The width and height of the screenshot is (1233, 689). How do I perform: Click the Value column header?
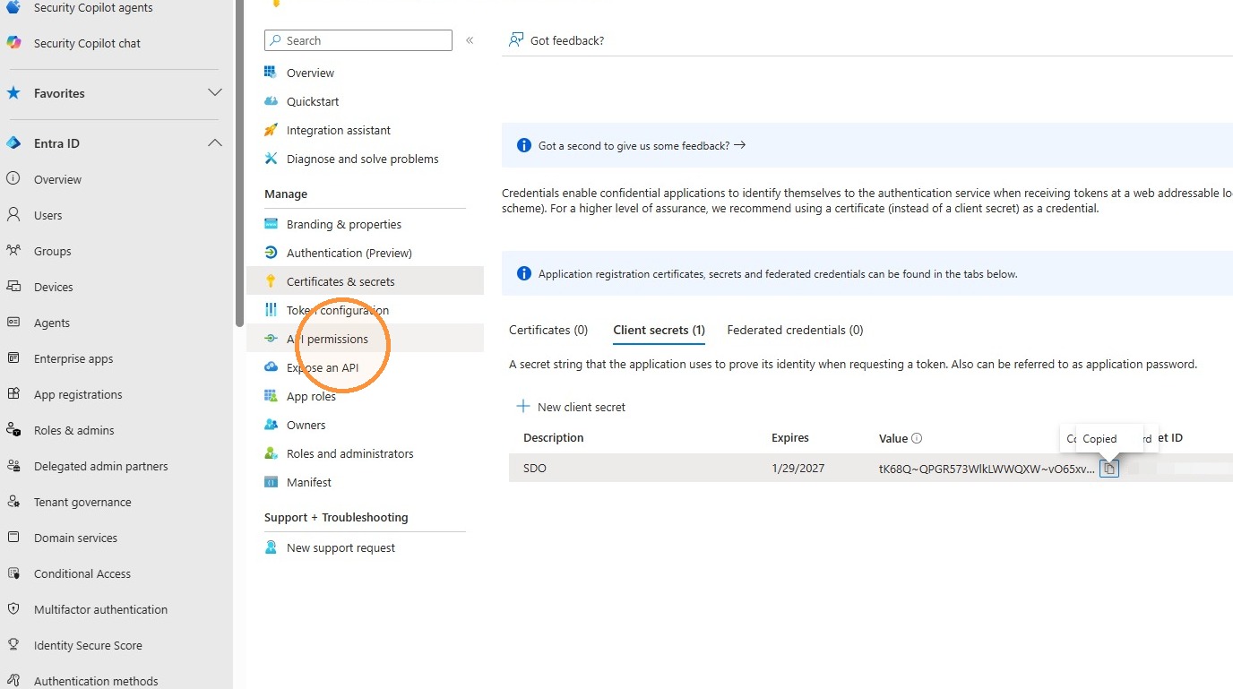pos(893,438)
